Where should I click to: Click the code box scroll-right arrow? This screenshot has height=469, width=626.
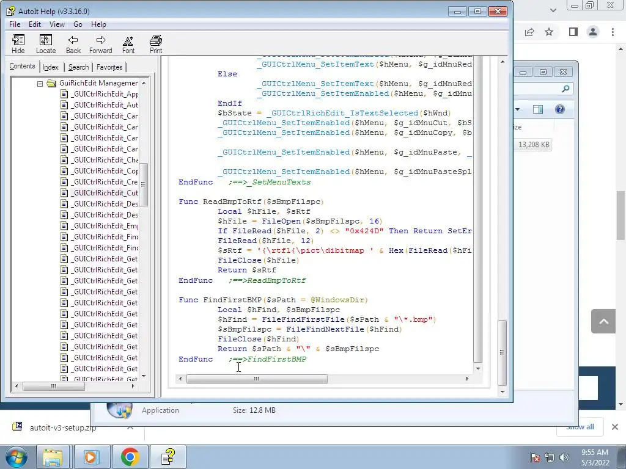click(467, 379)
